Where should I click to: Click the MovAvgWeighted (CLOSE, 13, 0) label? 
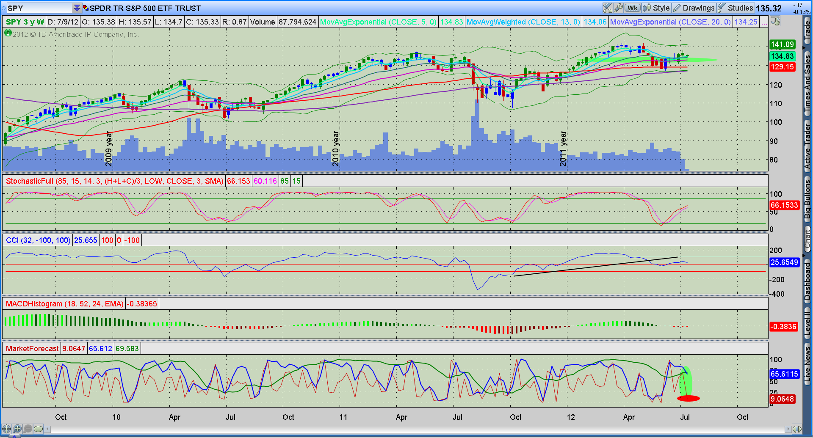coord(523,22)
